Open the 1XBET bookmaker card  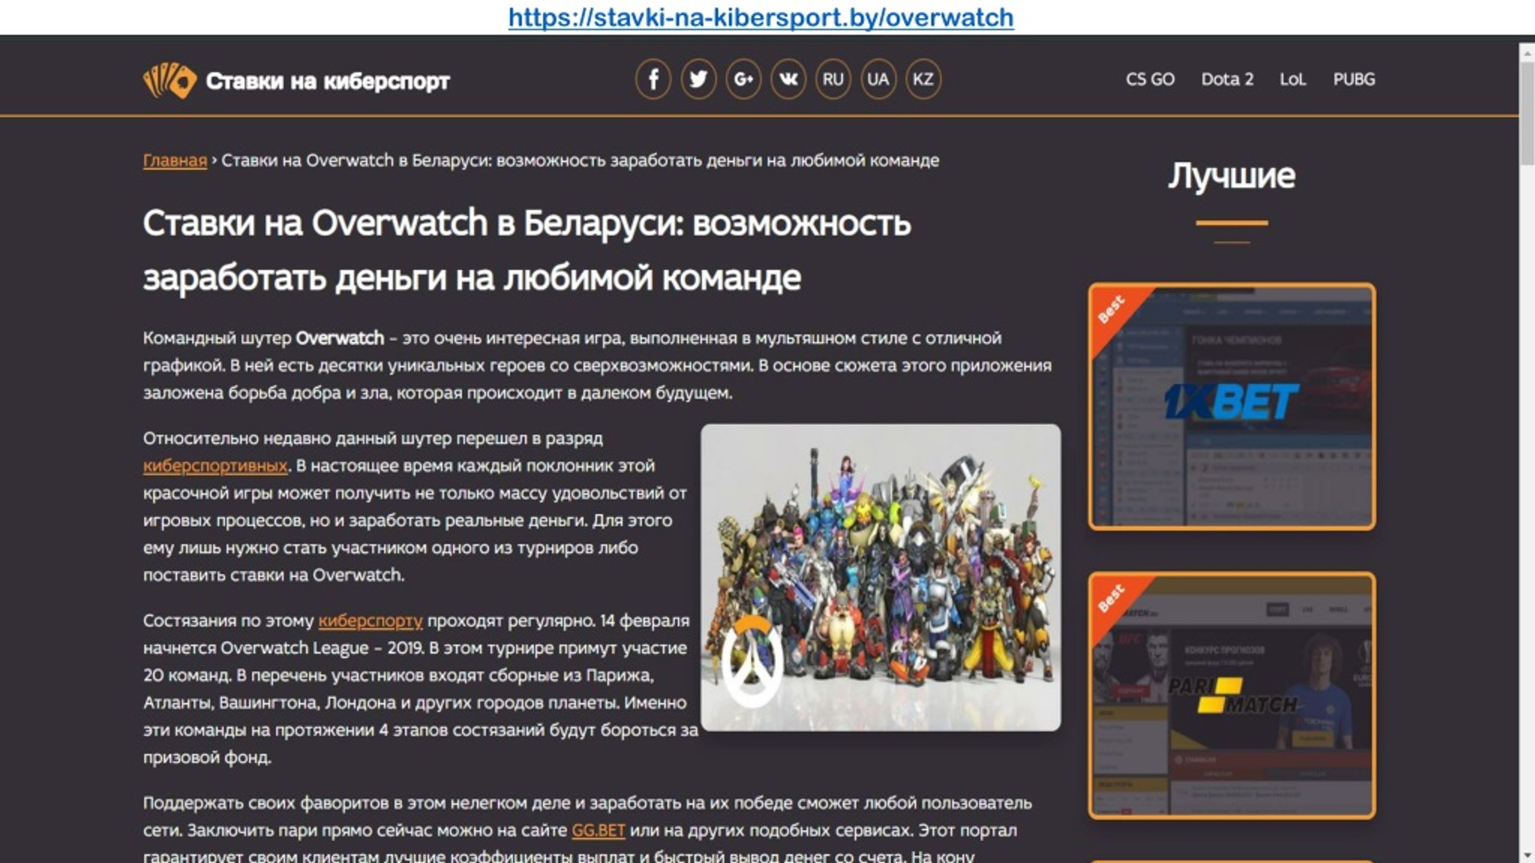tap(1232, 407)
